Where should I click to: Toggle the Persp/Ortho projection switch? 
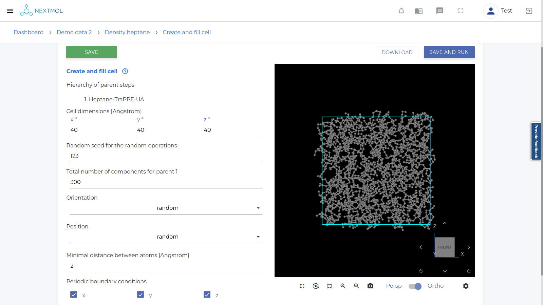click(415, 286)
